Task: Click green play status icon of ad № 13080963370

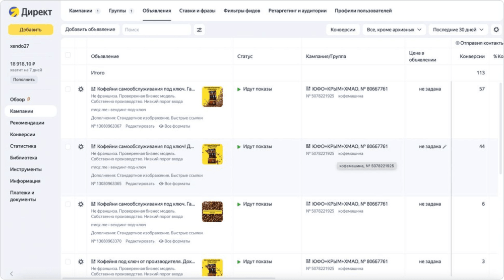Action: click(239, 204)
